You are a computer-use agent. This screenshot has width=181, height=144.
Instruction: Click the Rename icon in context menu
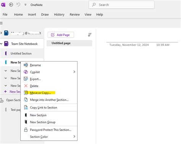tap(26, 65)
